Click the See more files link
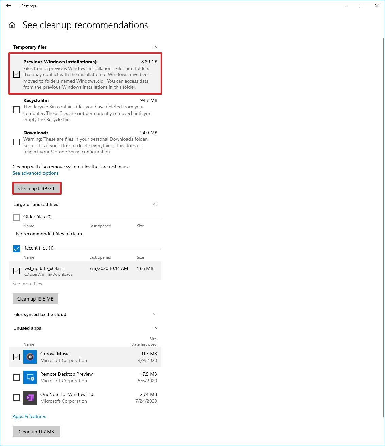 pyautogui.click(x=28, y=284)
